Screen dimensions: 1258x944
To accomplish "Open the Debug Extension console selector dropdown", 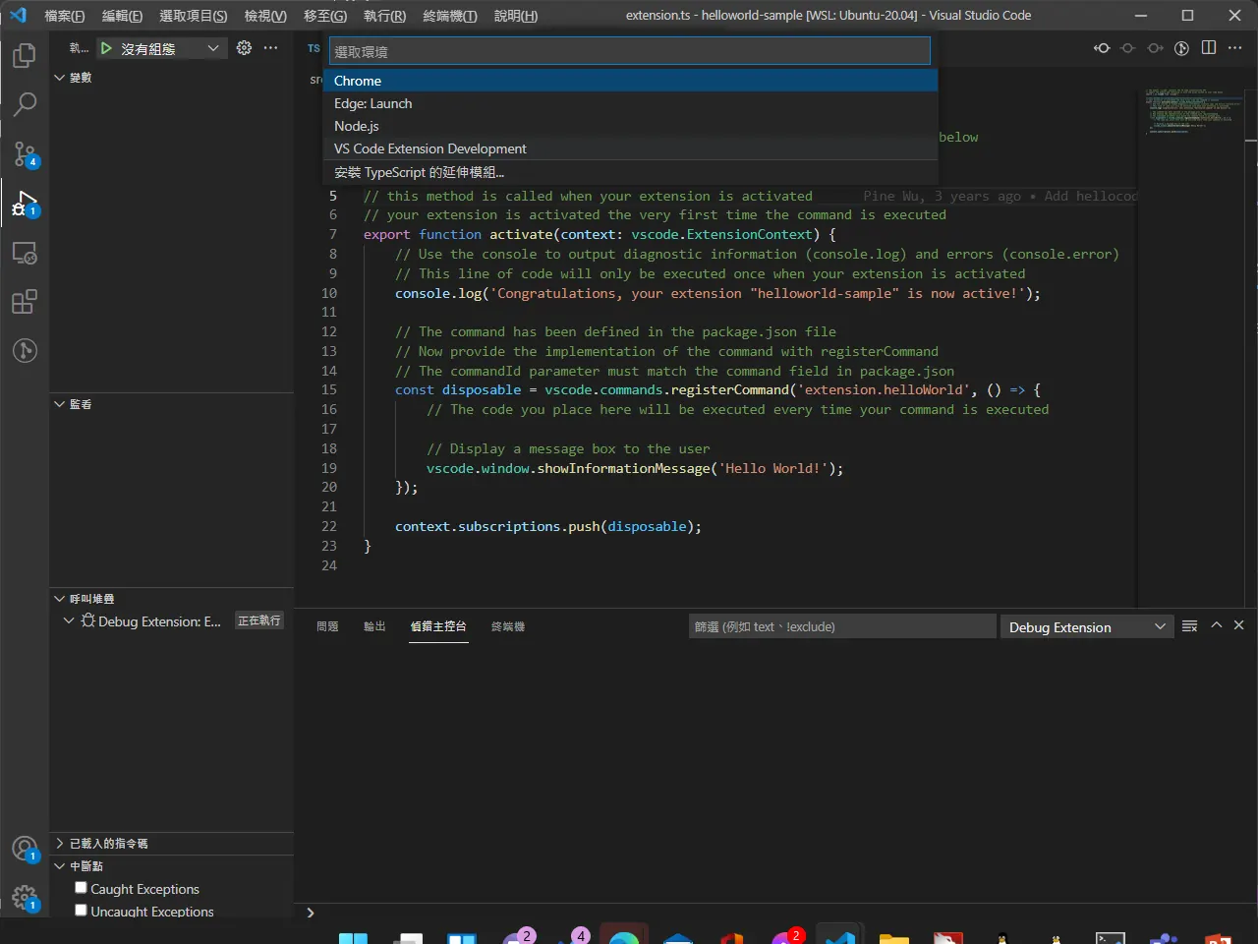I will click(1087, 627).
